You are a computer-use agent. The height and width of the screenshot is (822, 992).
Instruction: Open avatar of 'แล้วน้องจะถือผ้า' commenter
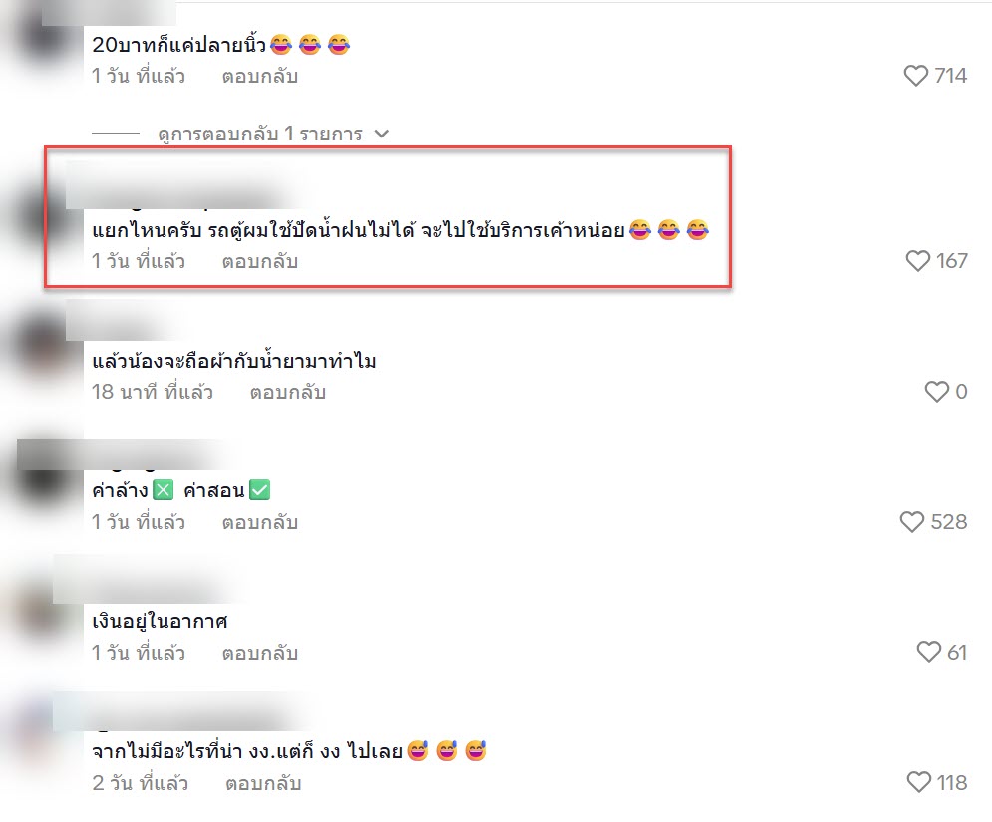click(x=43, y=347)
